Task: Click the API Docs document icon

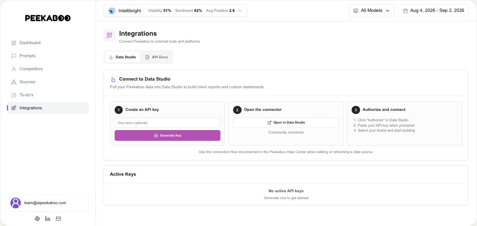Action: tap(147, 57)
